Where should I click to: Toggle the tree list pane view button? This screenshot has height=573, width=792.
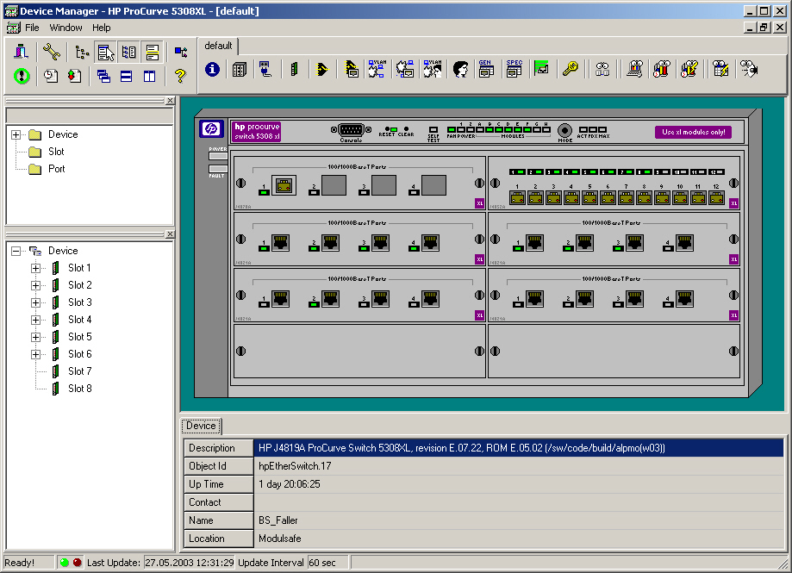click(128, 52)
